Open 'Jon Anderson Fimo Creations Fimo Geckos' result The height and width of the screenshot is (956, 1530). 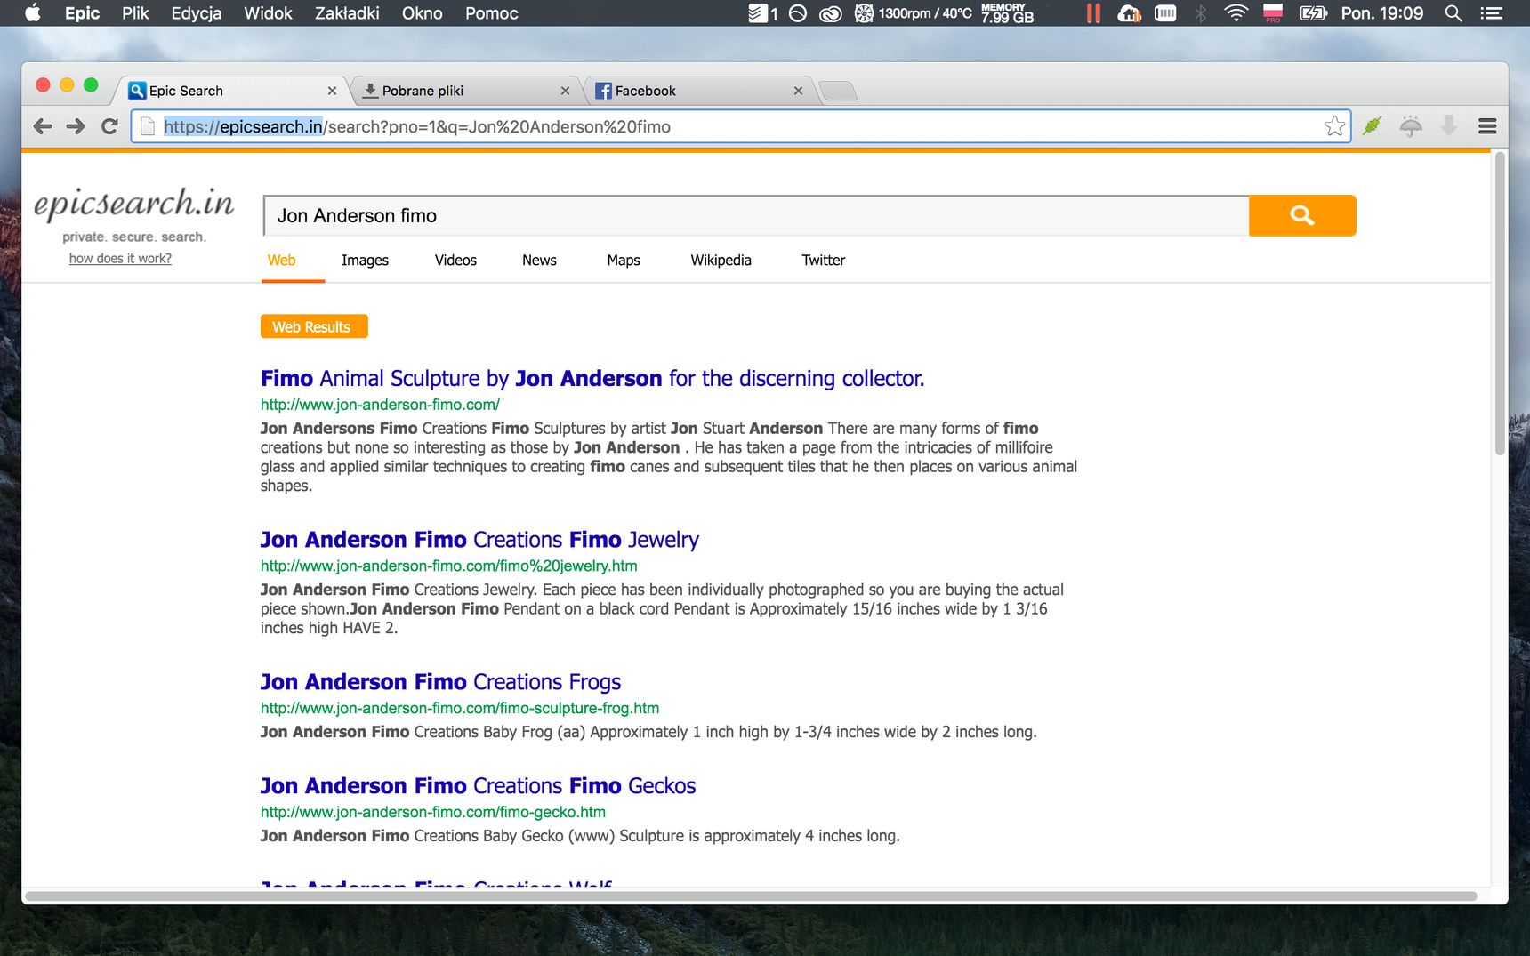478,785
